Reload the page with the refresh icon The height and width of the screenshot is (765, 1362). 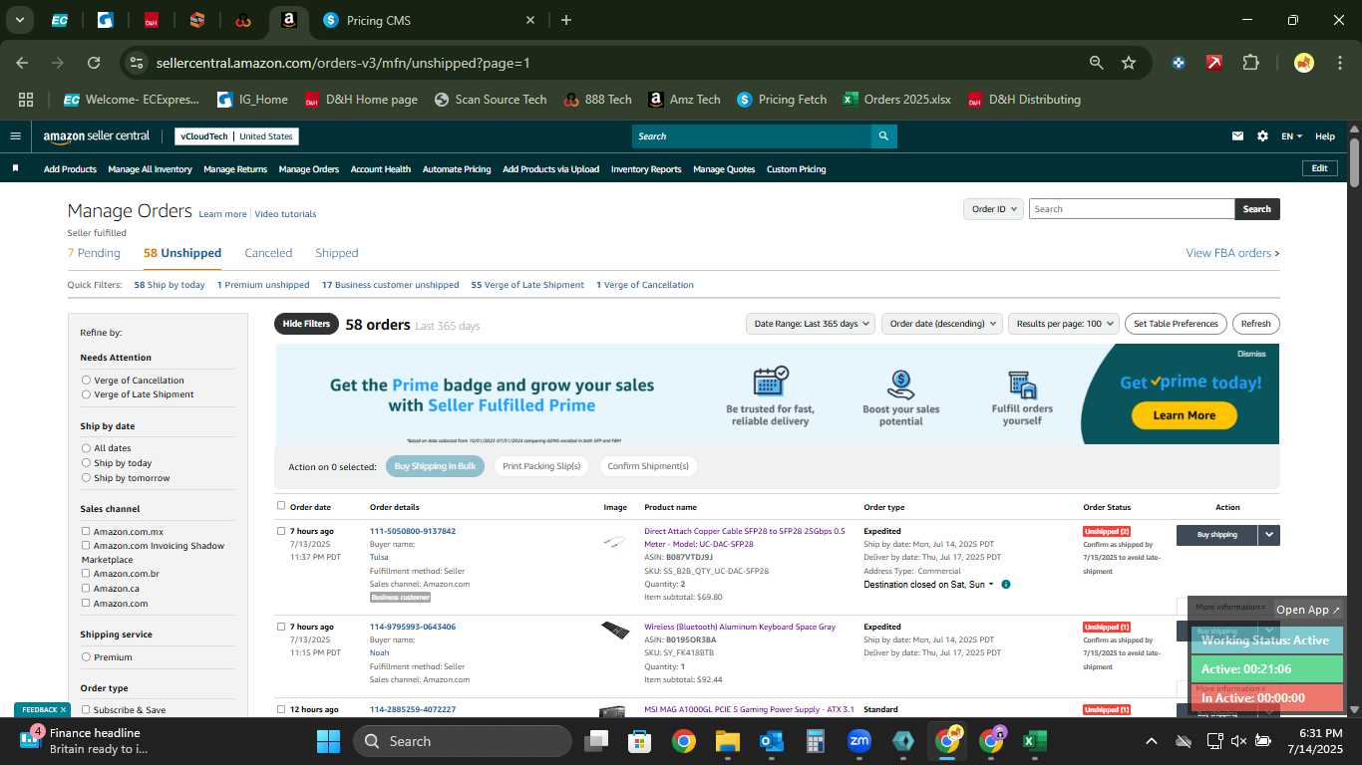pos(94,63)
